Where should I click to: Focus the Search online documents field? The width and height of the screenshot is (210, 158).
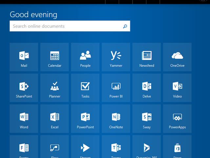(70, 26)
